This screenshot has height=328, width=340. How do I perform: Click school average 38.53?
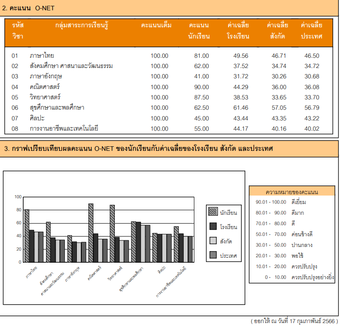click(241, 97)
